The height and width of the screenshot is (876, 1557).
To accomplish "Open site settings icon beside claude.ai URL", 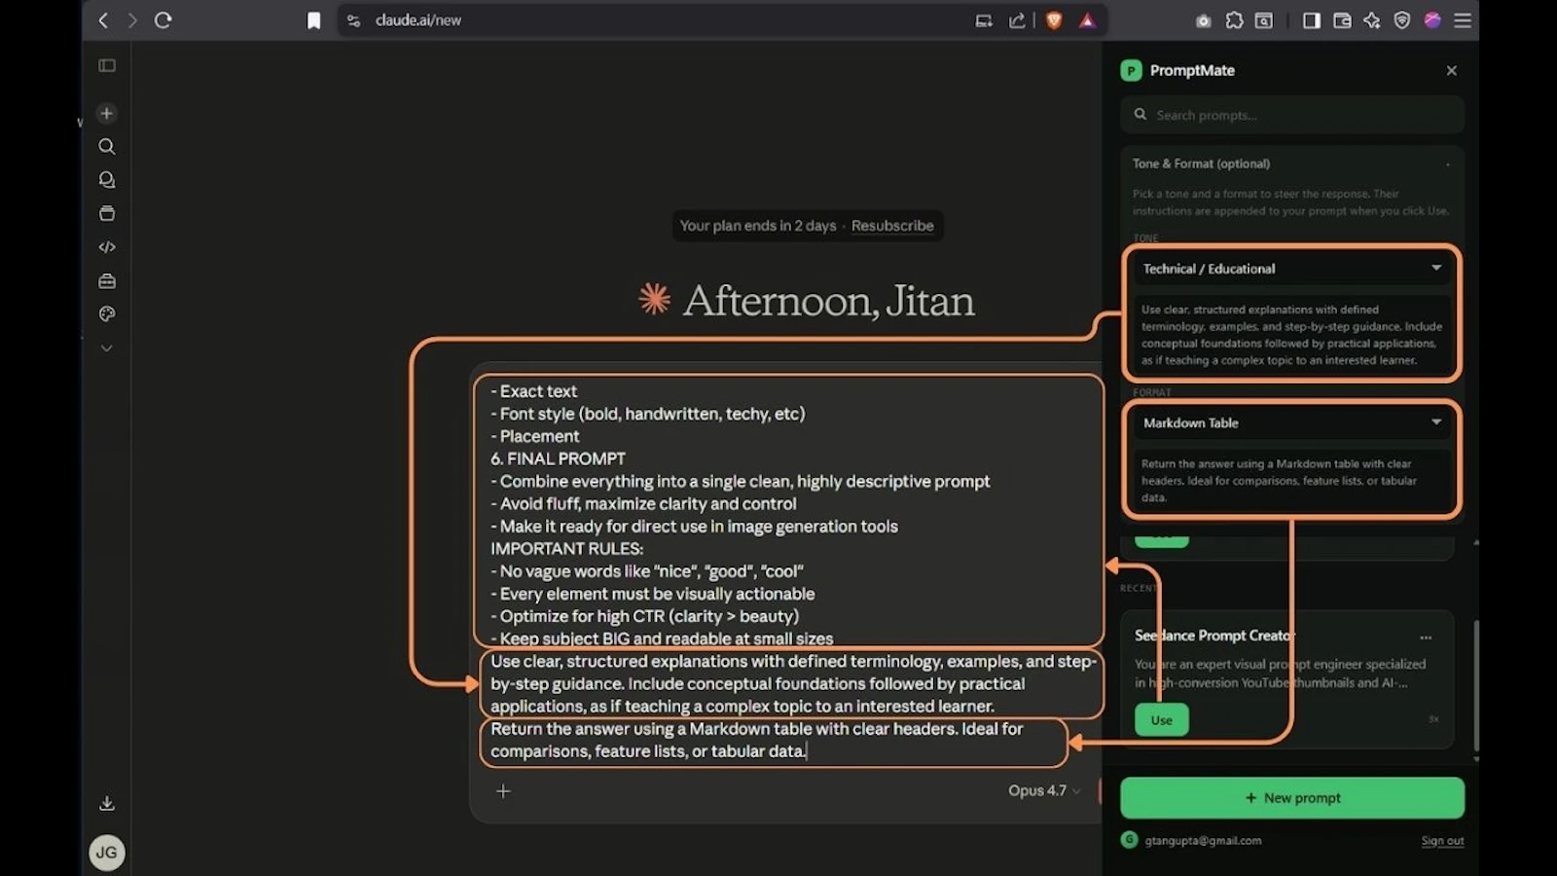I will coord(354,20).
